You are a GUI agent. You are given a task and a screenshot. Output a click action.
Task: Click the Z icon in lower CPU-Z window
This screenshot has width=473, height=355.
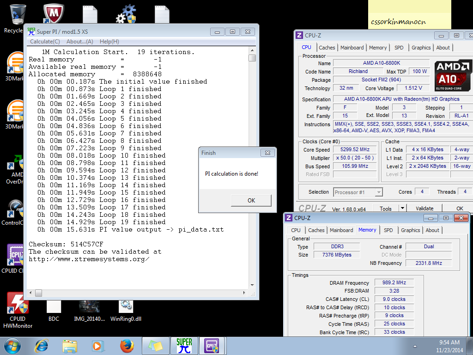(289, 218)
